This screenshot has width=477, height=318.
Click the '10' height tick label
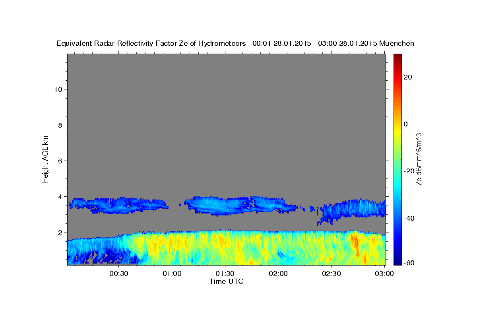[x=58, y=89]
